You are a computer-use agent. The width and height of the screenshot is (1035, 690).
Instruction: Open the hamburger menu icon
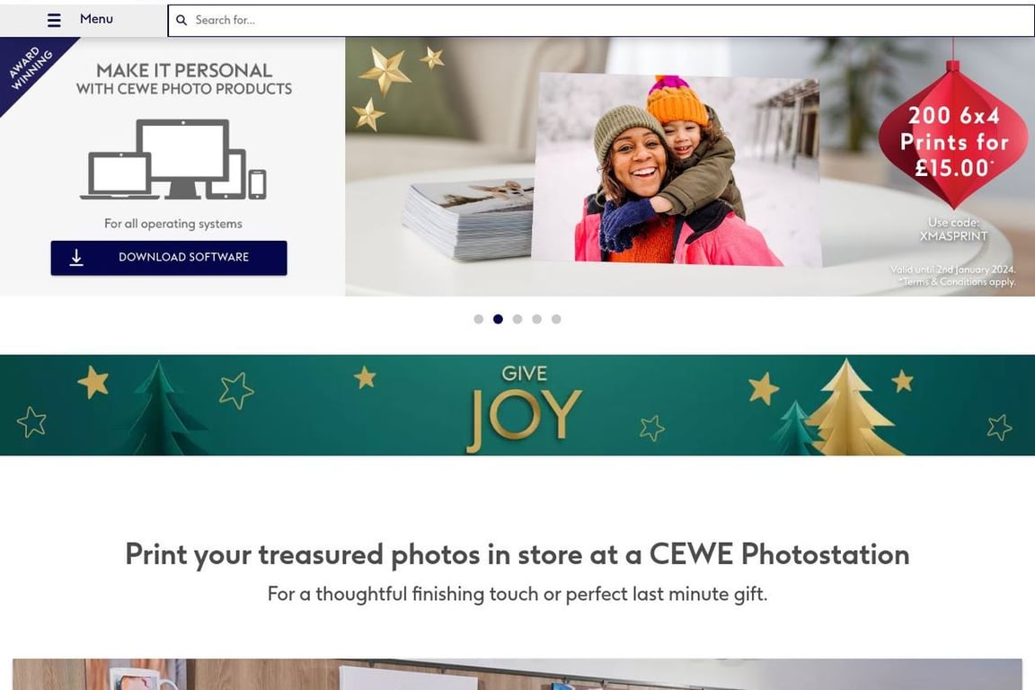54,20
